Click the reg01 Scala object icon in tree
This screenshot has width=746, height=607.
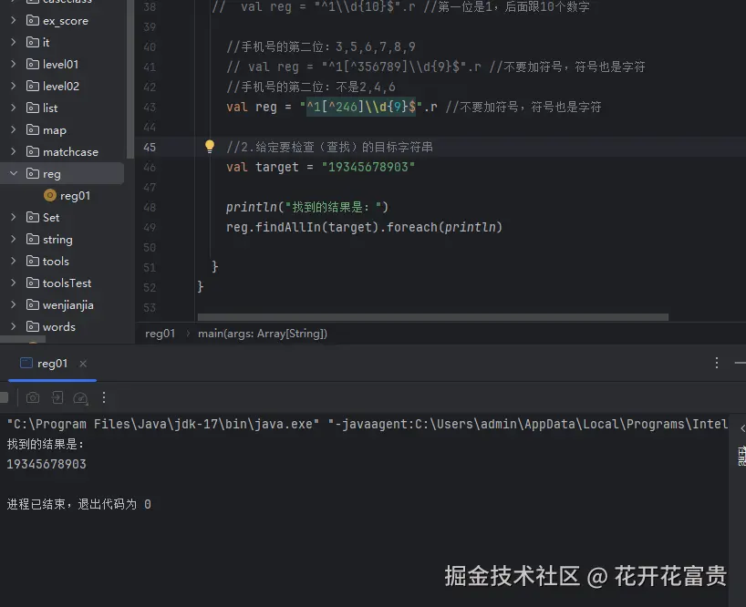coord(49,195)
